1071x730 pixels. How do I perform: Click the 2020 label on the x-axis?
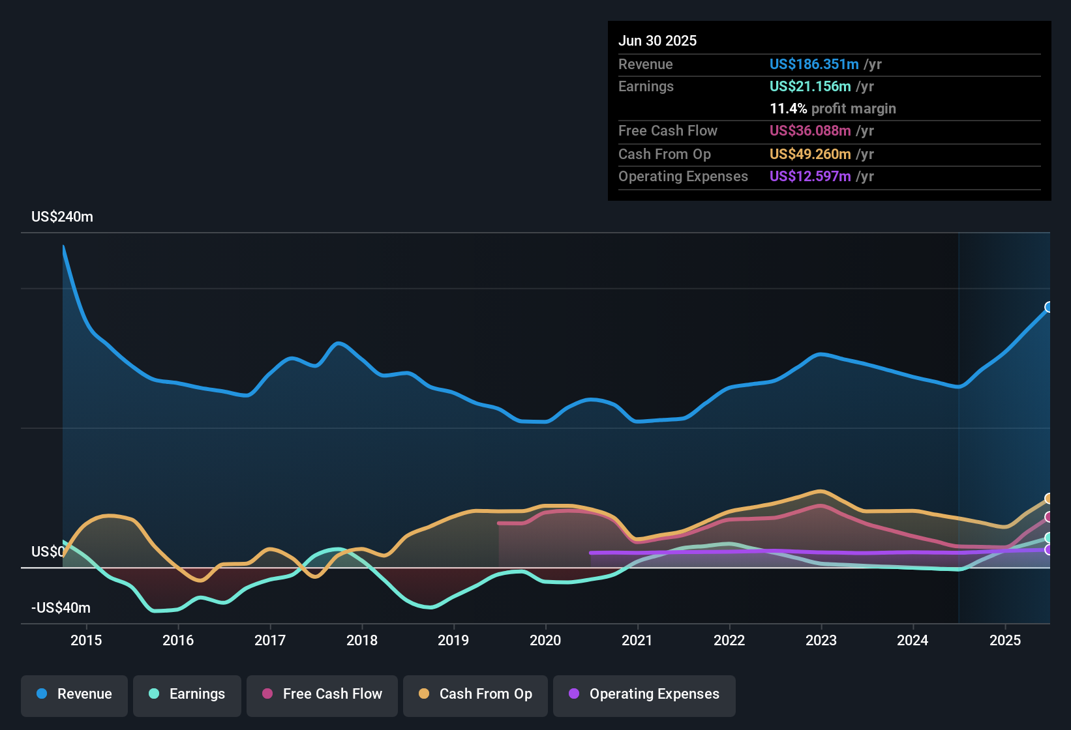pos(545,640)
